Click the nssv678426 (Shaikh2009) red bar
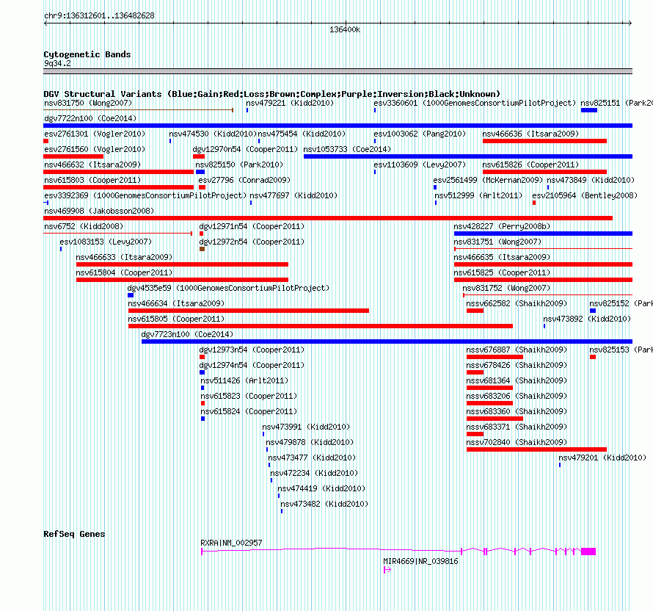Viewport: 653px width, 611px height. click(475, 372)
